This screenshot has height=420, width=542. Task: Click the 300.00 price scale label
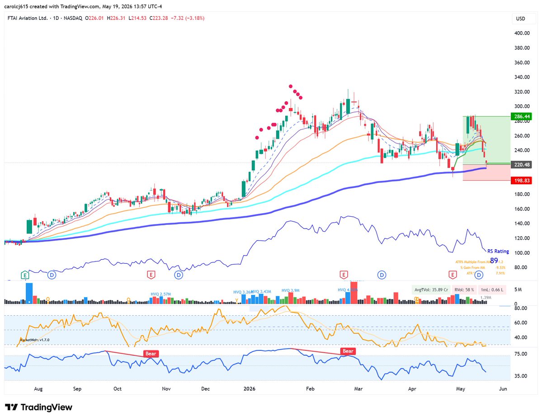point(522,107)
